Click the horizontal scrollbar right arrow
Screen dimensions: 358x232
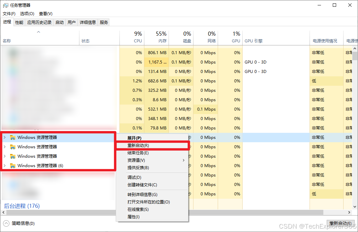[349, 212]
